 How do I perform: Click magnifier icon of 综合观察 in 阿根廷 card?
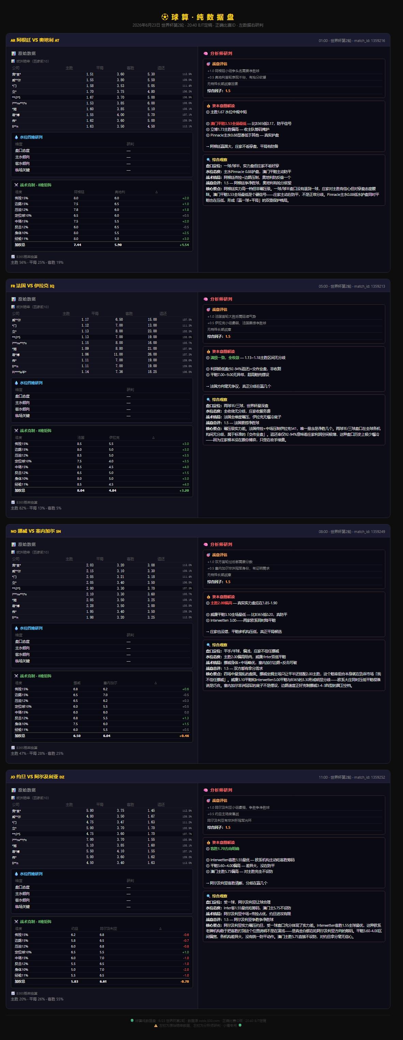209,160
